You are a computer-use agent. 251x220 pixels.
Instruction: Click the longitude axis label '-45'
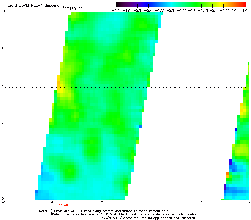pyautogui.click(x=3, y=202)
